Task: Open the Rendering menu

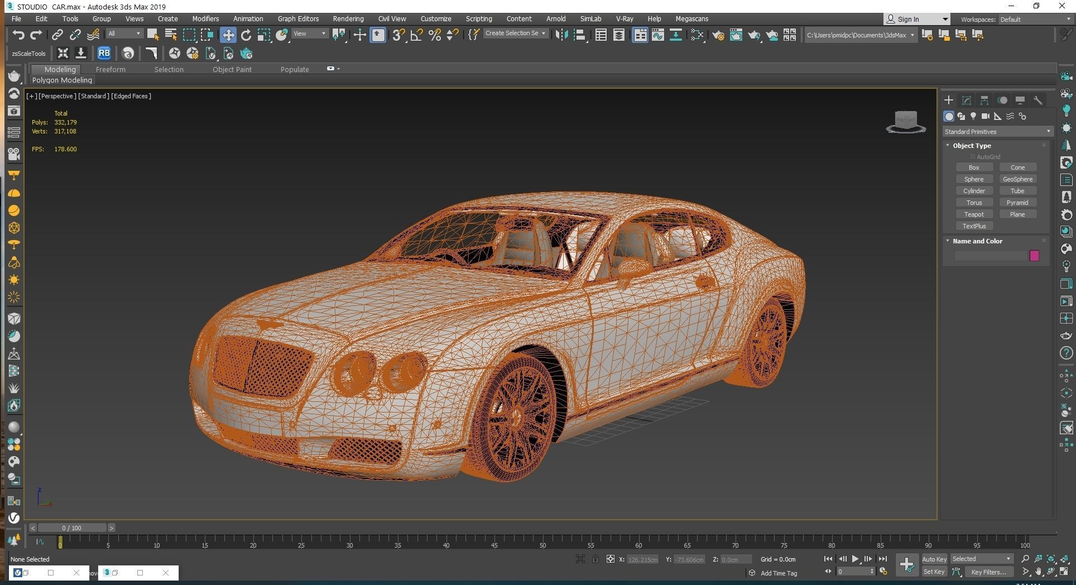Action: coord(348,19)
